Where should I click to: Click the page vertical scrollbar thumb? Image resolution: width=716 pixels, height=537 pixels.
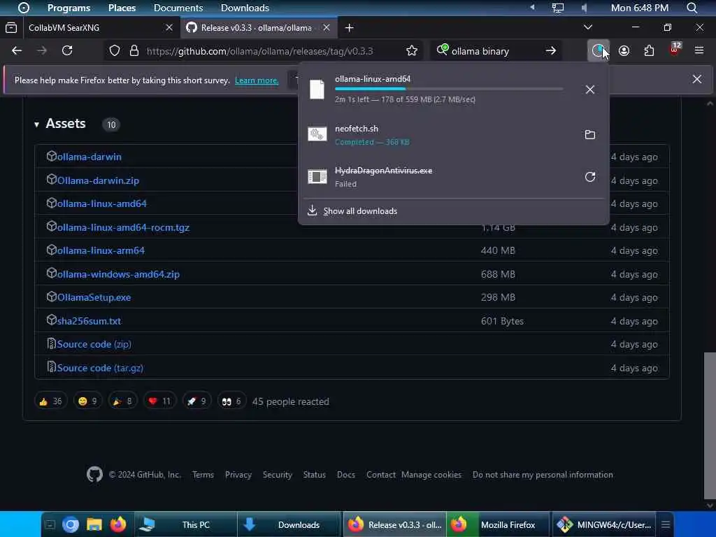(709, 425)
